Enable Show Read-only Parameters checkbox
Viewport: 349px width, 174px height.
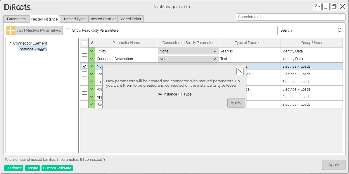click(69, 30)
